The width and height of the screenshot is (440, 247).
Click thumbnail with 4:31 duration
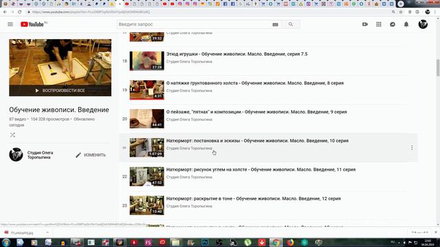[146, 90]
